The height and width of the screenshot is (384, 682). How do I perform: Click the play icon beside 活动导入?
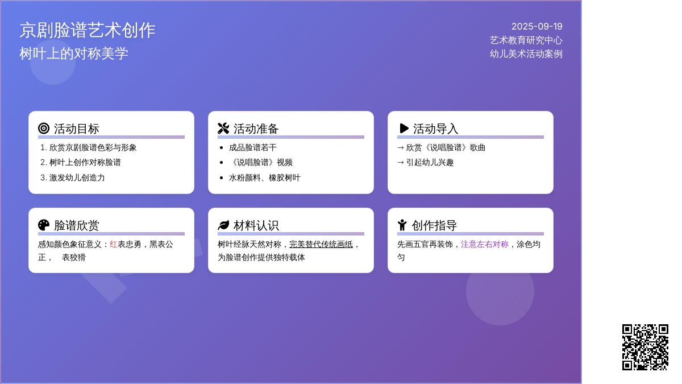pos(404,129)
